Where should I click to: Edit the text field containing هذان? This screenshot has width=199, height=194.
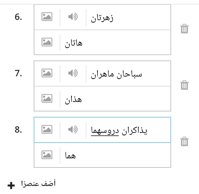(115, 99)
